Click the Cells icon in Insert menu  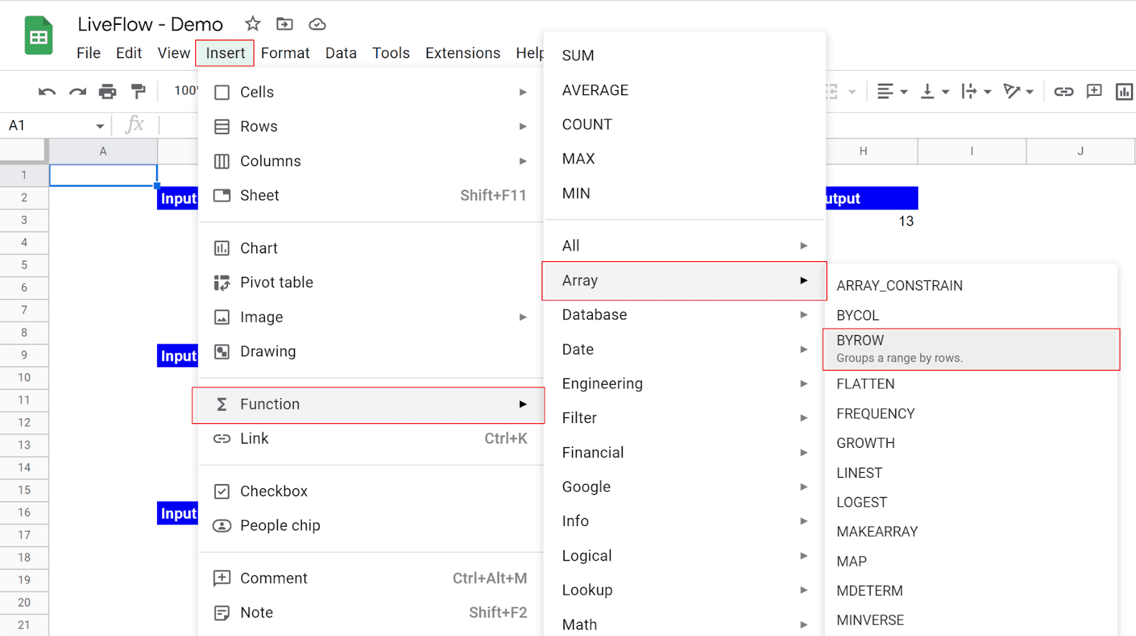pos(222,92)
